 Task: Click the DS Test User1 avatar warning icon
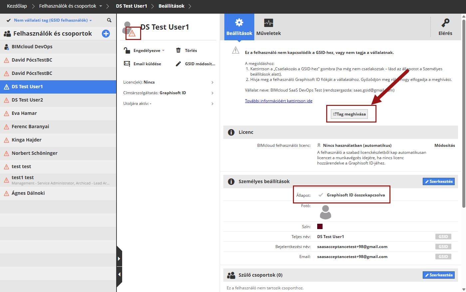click(132, 33)
